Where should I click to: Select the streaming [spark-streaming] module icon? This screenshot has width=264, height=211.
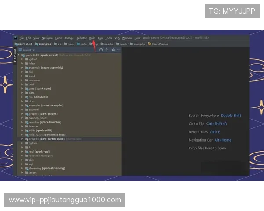[26, 168]
